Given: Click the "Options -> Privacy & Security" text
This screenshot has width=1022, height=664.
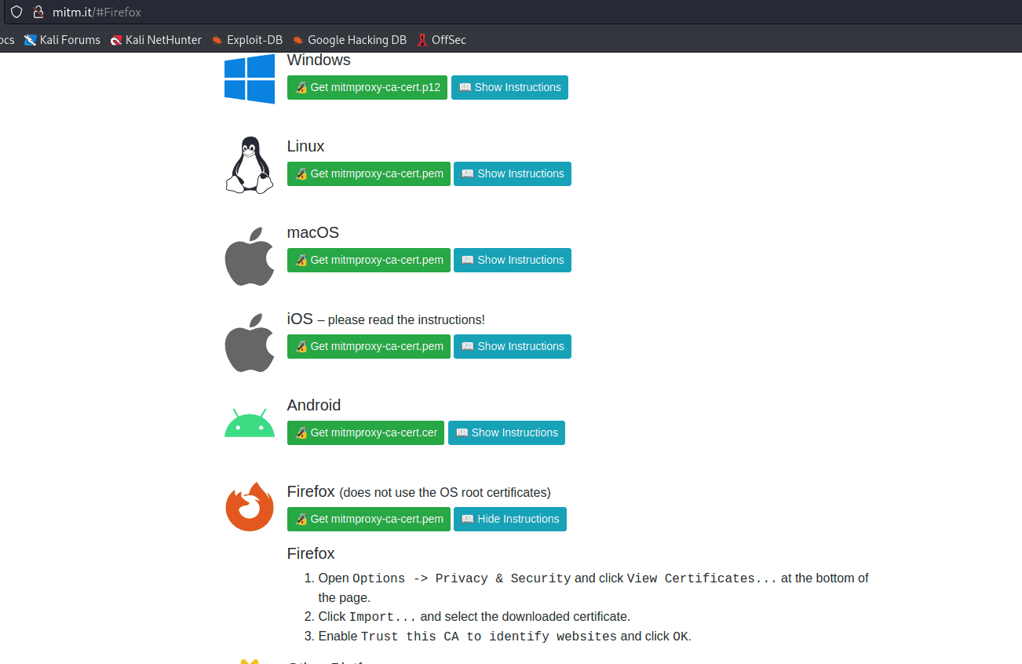Looking at the screenshot, I should (x=462, y=578).
